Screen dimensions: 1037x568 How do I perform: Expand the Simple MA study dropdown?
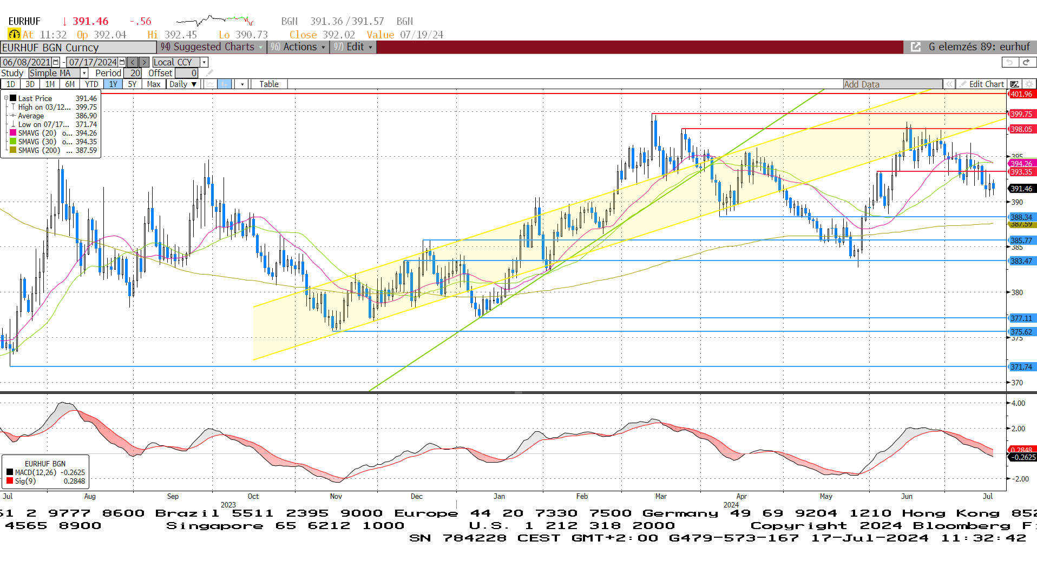pos(84,73)
